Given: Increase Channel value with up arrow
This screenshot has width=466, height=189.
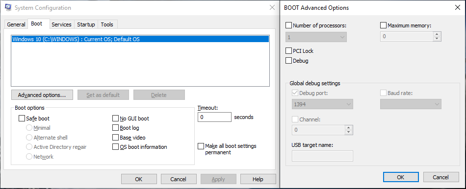Looking at the screenshot, I should [349, 128].
